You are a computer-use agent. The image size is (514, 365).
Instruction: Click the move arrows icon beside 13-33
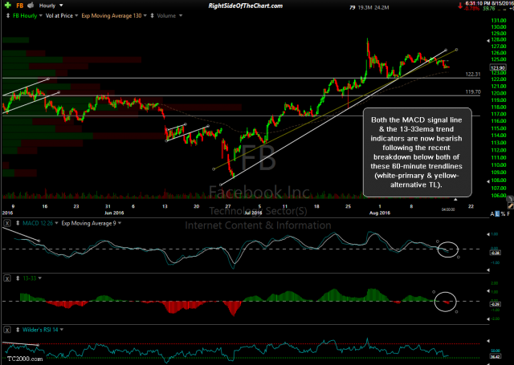[16, 277]
